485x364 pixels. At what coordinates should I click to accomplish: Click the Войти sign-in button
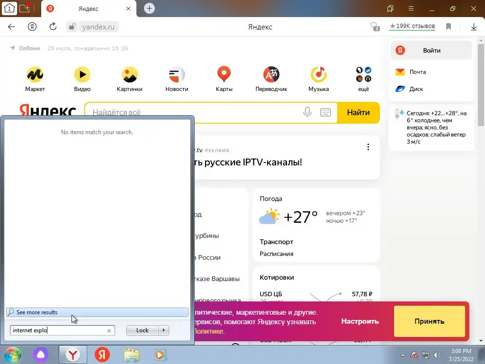431,50
